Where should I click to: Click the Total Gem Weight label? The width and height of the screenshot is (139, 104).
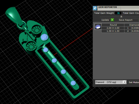(104, 13)
